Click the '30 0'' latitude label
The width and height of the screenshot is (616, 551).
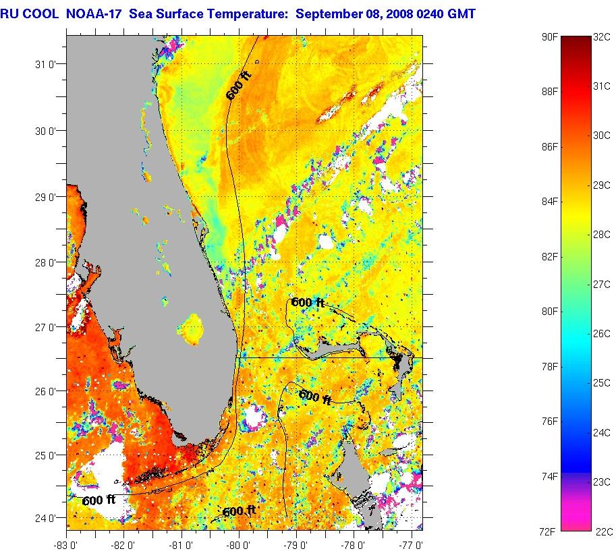[x=45, y=131]
